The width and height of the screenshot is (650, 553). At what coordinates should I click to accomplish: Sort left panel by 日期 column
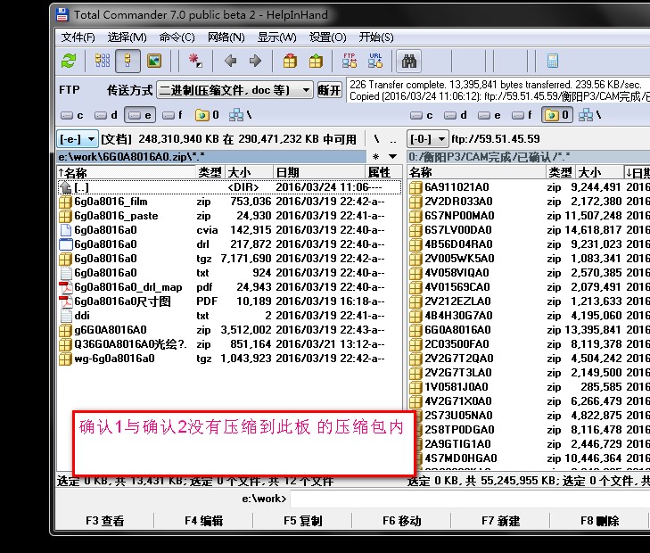[319, 172]
